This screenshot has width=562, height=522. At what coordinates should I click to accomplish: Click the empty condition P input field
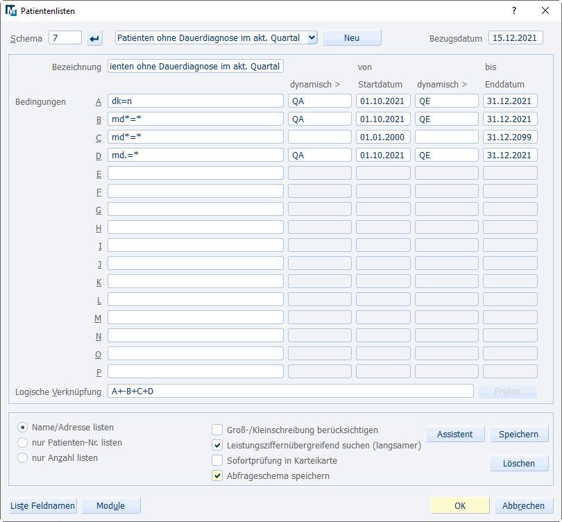(196, 371)
